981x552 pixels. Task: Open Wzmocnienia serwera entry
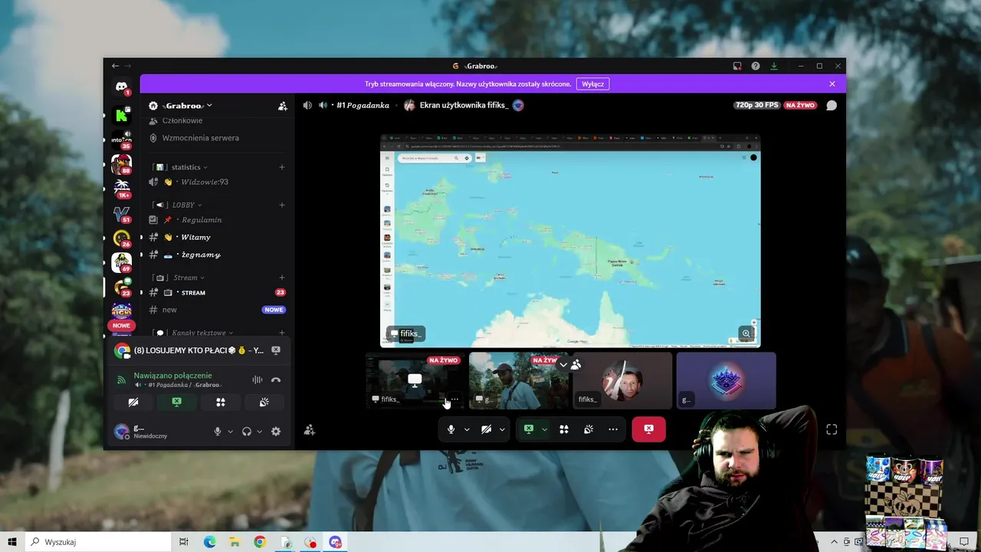(x=217, y=138)
